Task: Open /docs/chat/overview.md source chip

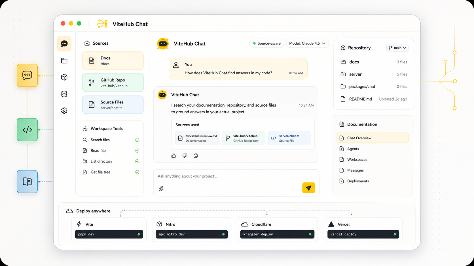Action: 197,138
